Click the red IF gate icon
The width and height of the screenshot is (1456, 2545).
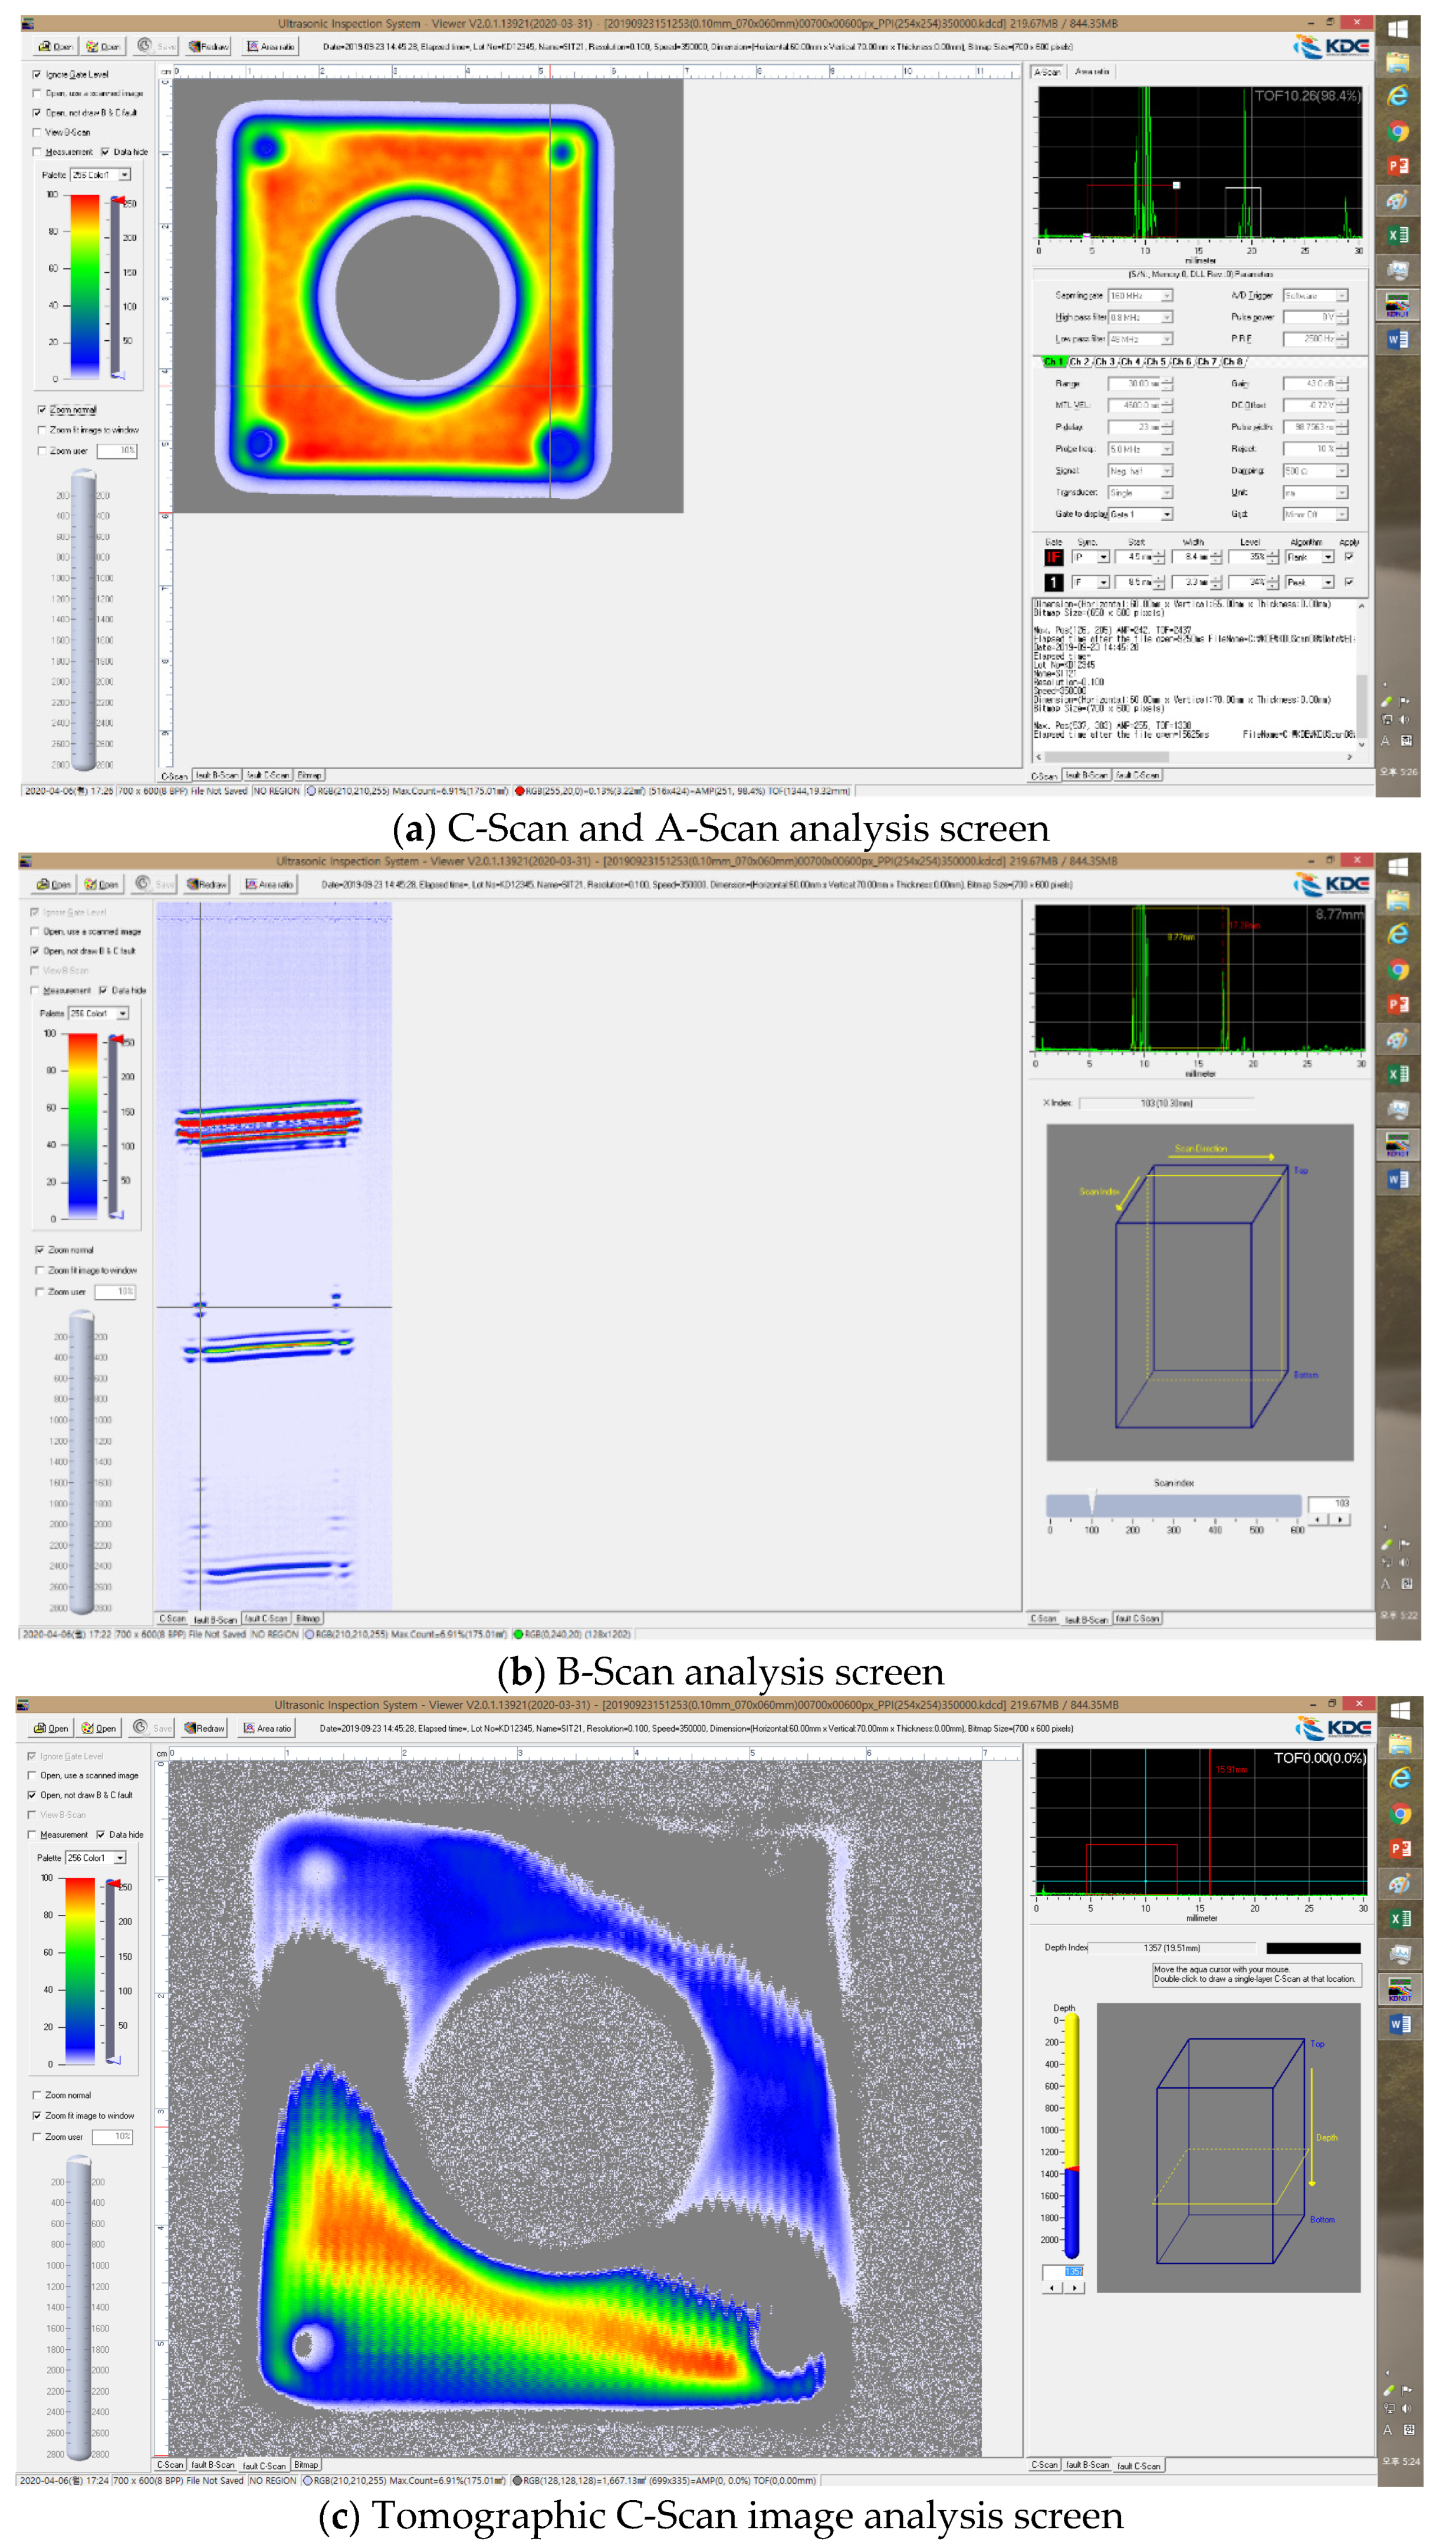1053,557
